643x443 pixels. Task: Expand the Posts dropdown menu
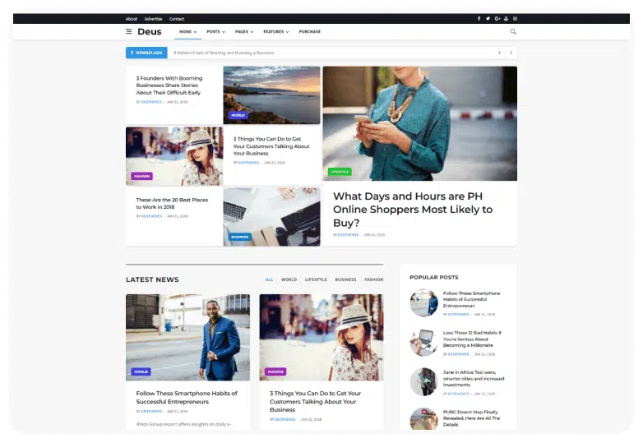point(215,31)
